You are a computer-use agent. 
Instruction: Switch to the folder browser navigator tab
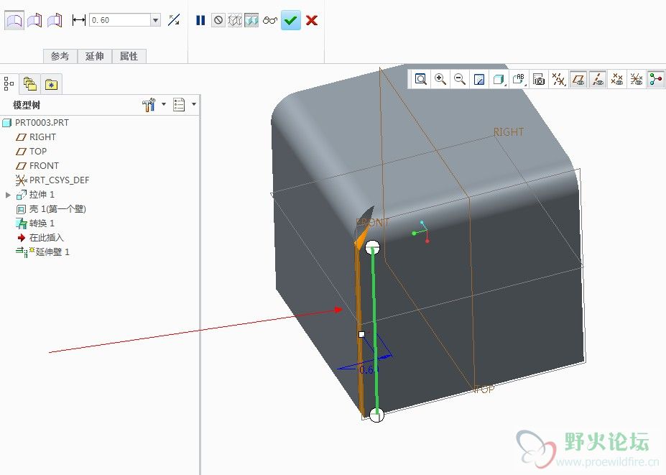(x=30, y=83)
